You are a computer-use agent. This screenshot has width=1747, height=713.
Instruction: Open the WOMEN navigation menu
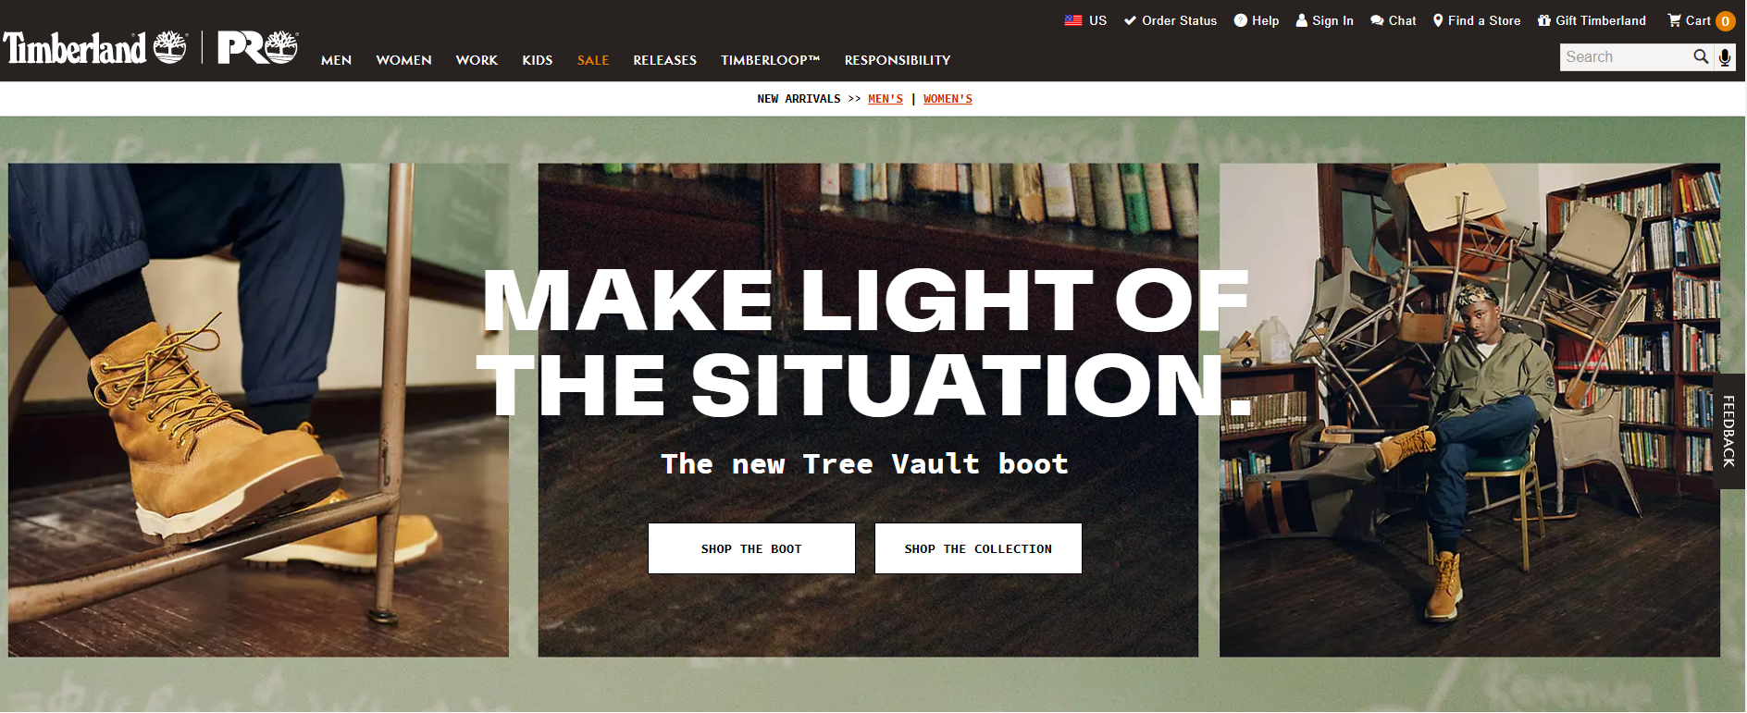pyautogui.click(x=403, y=60)
